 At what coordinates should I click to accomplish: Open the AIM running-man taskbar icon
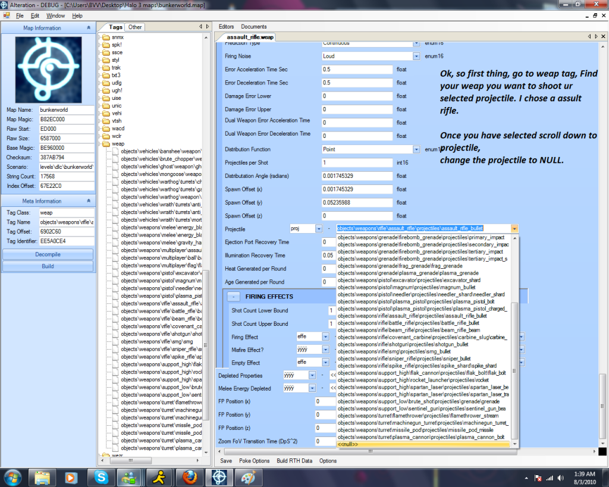(159, 477)
